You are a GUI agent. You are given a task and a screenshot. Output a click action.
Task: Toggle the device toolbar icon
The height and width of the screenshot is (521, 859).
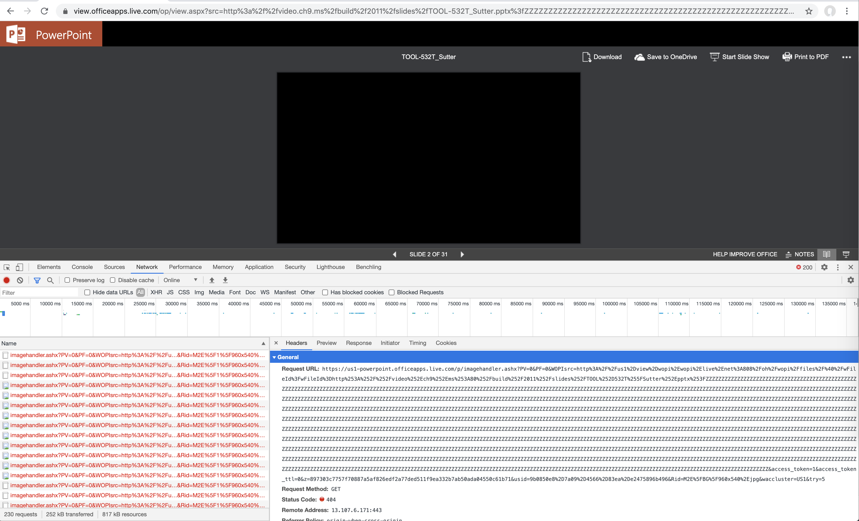[x=20, y=267]
